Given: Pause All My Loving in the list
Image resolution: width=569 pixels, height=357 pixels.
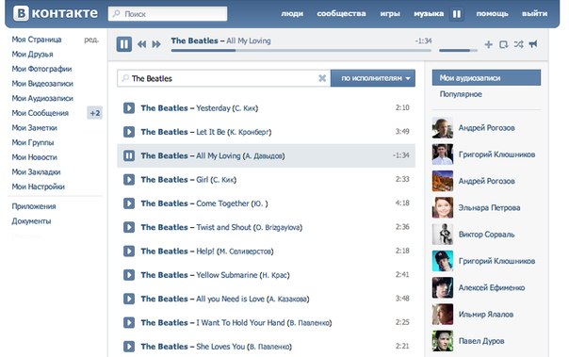Looking at the screenshot, I should pos(129,155).
